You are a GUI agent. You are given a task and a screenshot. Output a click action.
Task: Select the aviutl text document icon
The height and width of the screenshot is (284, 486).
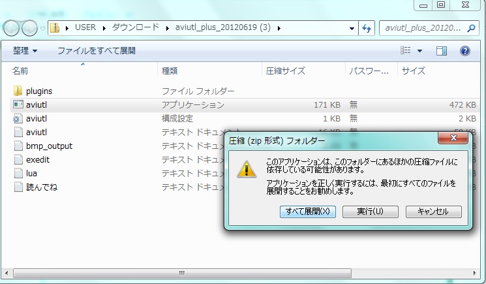(x=18, y=132)
